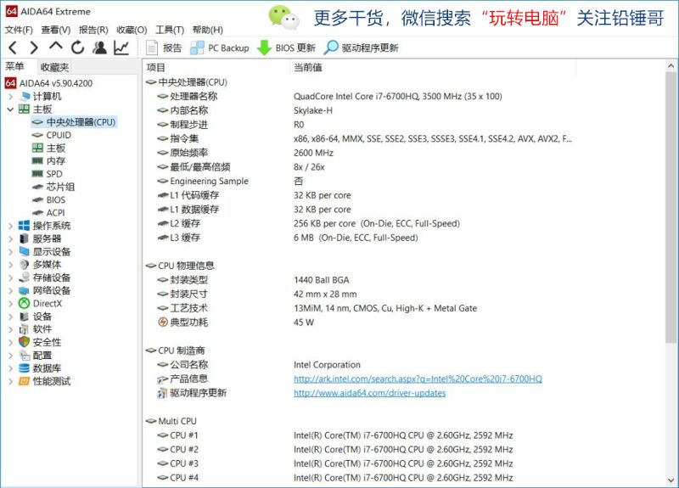
Task: Open the user icon in toolbar
Action: click(99, 48)
